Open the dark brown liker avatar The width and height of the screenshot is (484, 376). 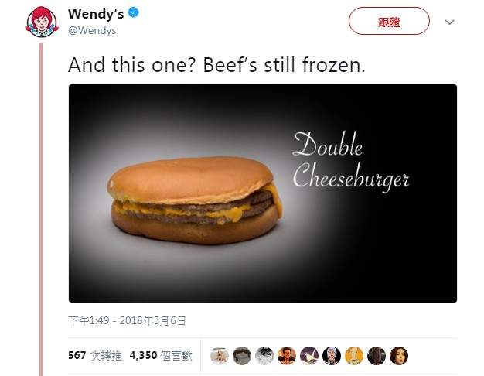pyautogui.click(x=377, y=356)
